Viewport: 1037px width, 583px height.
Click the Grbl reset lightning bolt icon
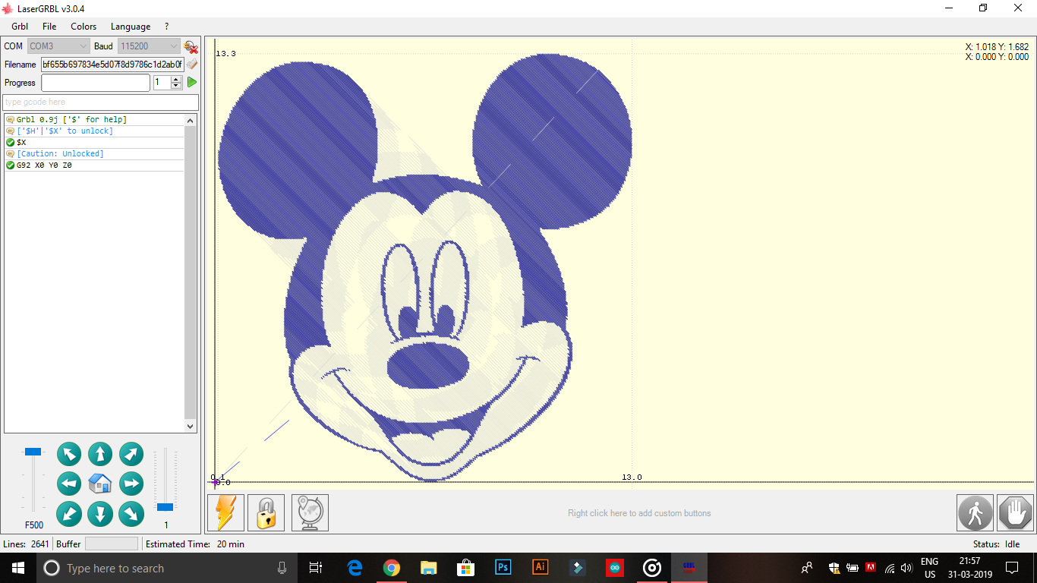tap(225, 512)
